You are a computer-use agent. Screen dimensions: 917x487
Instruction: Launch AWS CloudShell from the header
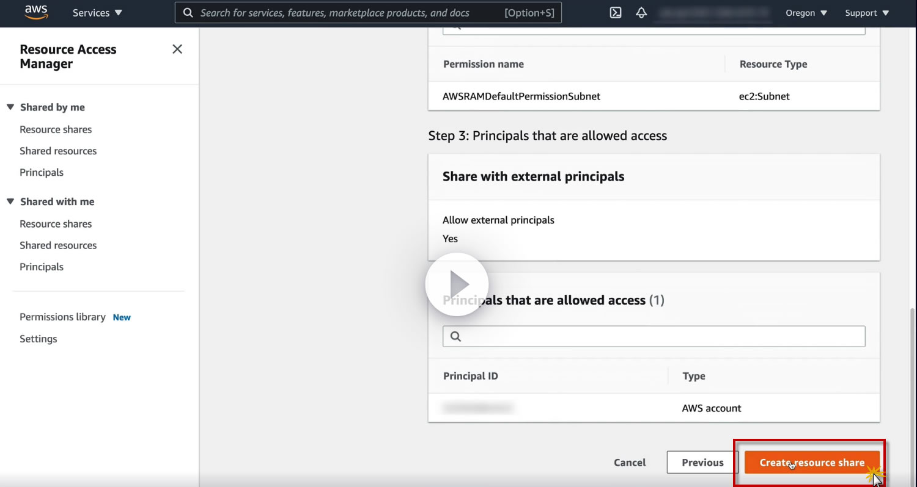(x=616, y=13)
